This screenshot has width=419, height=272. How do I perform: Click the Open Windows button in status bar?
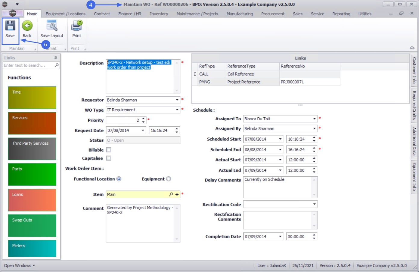[x=20, y=265]
